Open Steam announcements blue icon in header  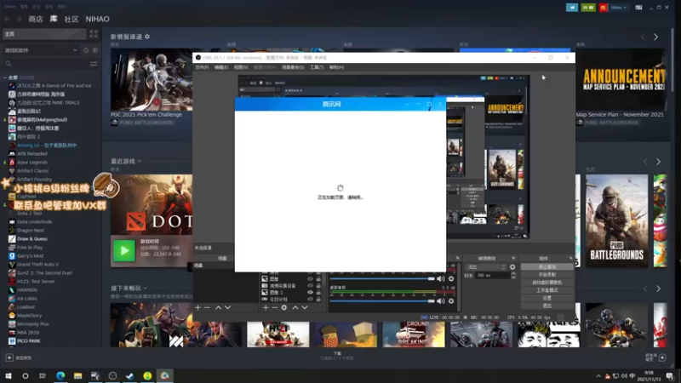(572, 8)
